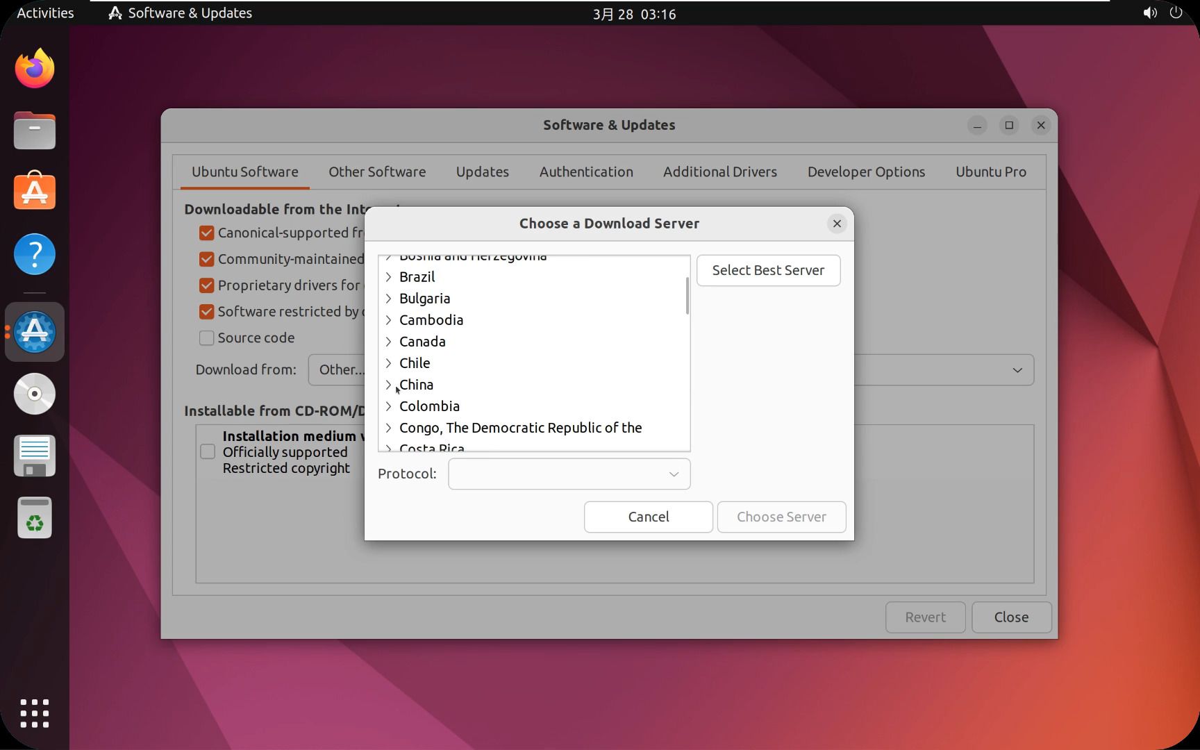The height and width of the screenshot is (750, 1200).
Task: Expand the Cambodia server list
Action: (x=389, y=320)
